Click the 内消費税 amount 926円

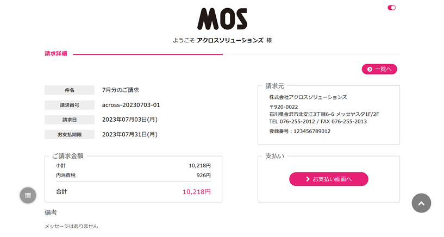204,175
